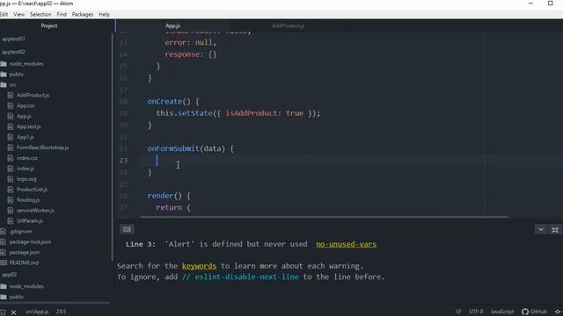563x316 pixels.
Task: Click the keyboard icon in bottom panel
Action: tap(127, 229)
